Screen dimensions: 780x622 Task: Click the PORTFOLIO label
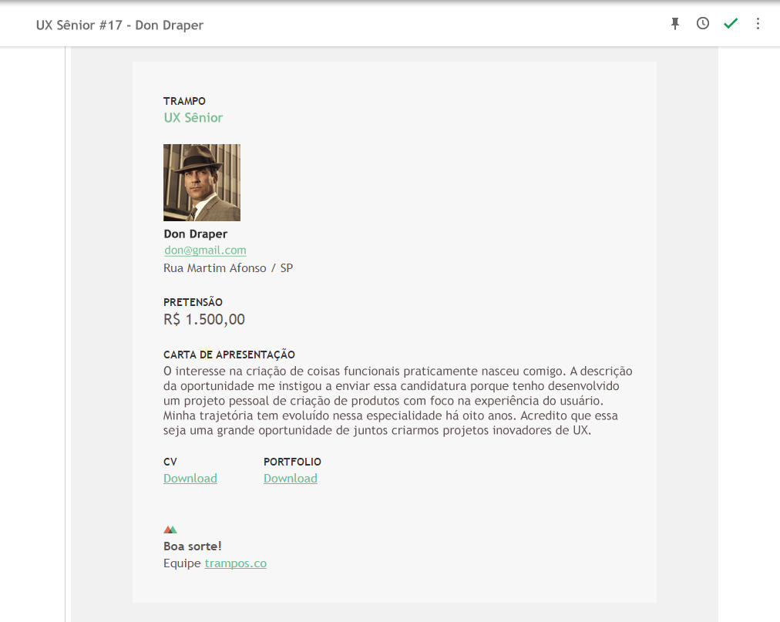click(292, 462)
